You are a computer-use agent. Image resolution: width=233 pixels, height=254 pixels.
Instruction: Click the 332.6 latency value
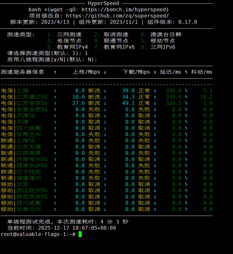pyautogui.click(x=174, y=91)
